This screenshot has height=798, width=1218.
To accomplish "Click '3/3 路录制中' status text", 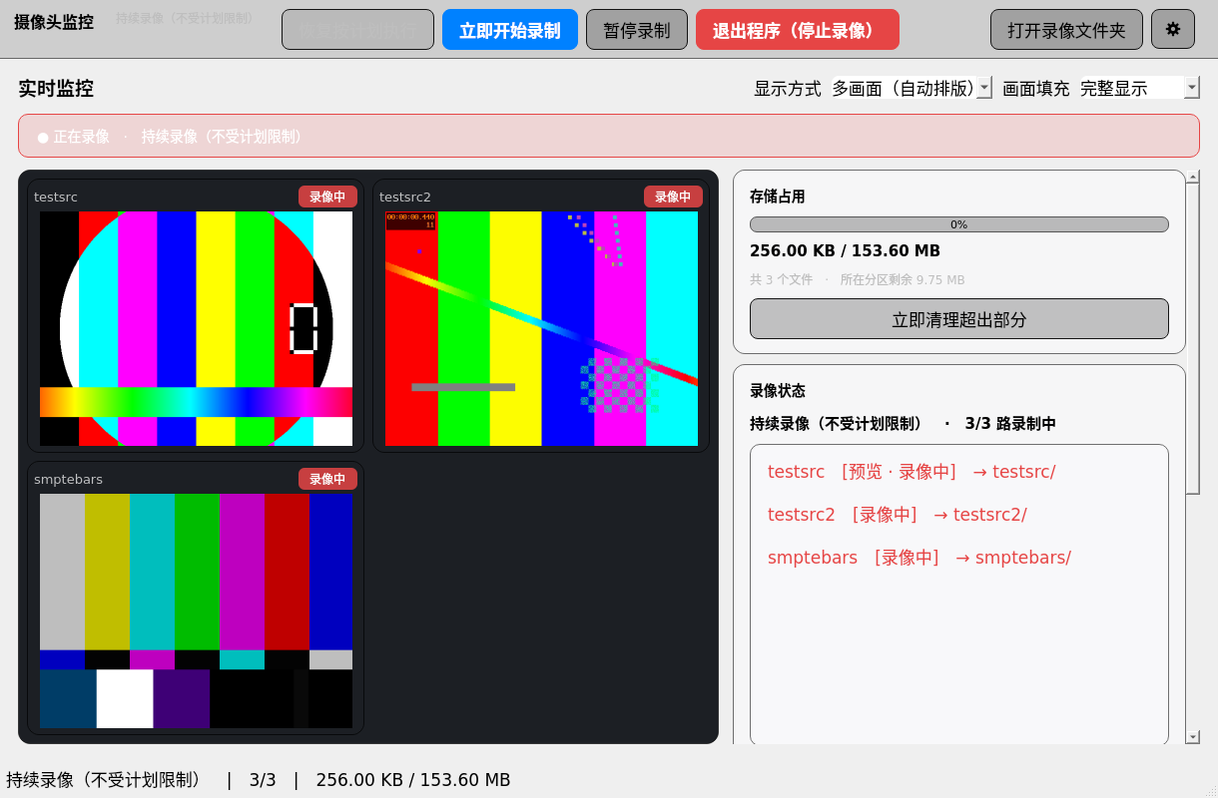I will point(1010,424).
